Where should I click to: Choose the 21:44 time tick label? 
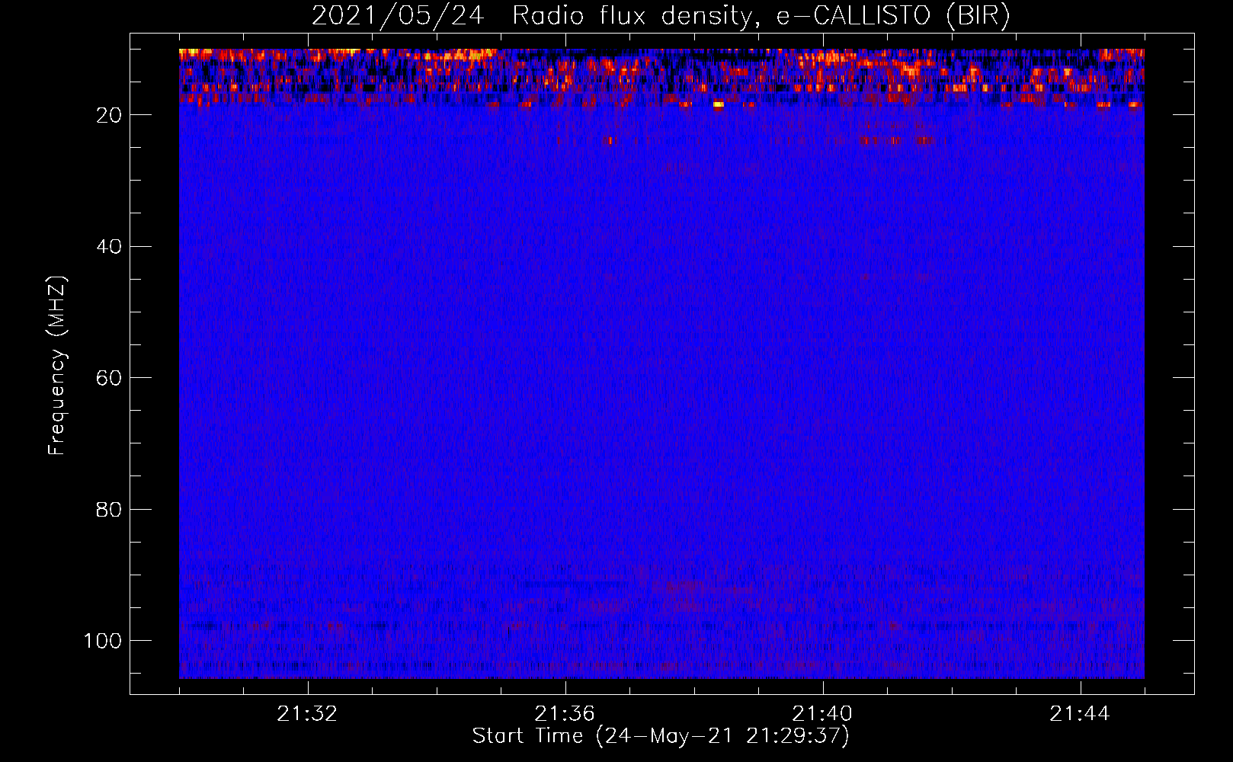click(1080, 714)
